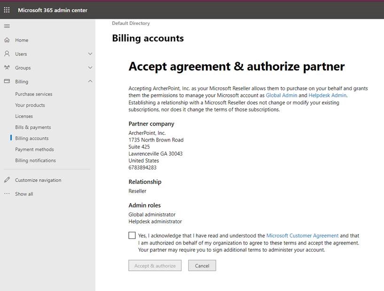This screenshot has height=291, width=384.
Task: Open the app launcher waffle icon
Action: point(7,10)
